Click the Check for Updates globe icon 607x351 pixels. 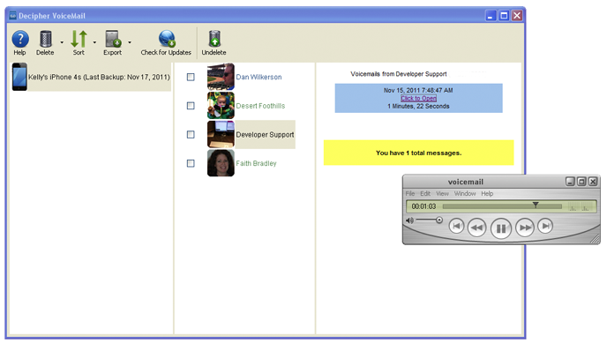[x=167, y=39]
